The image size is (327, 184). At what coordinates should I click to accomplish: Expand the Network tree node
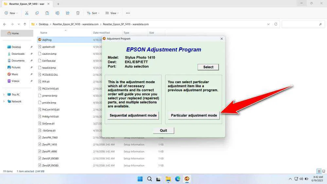pos(4,101)
